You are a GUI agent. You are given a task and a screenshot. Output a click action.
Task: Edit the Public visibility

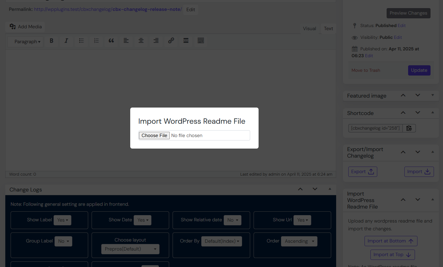pyautogui.click(x=398, y=37)
